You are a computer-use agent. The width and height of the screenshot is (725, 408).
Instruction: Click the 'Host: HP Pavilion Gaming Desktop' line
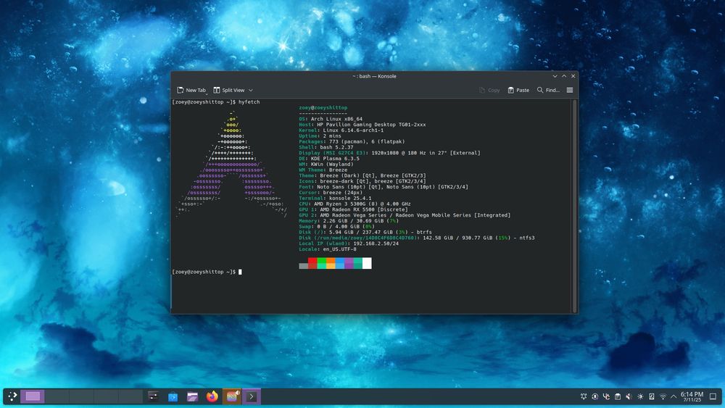(362, 125)
